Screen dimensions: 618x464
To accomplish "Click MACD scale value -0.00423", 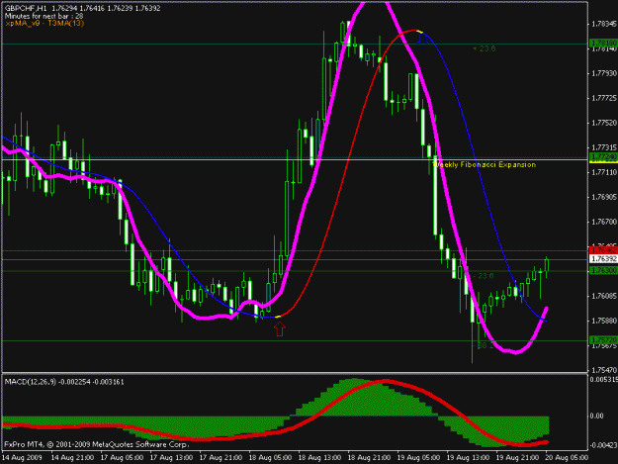I will [603, 445].
